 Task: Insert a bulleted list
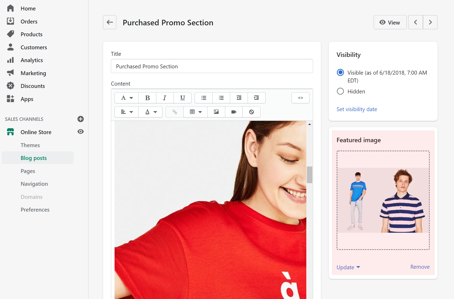pyautogui.click(x=204, y=98)
